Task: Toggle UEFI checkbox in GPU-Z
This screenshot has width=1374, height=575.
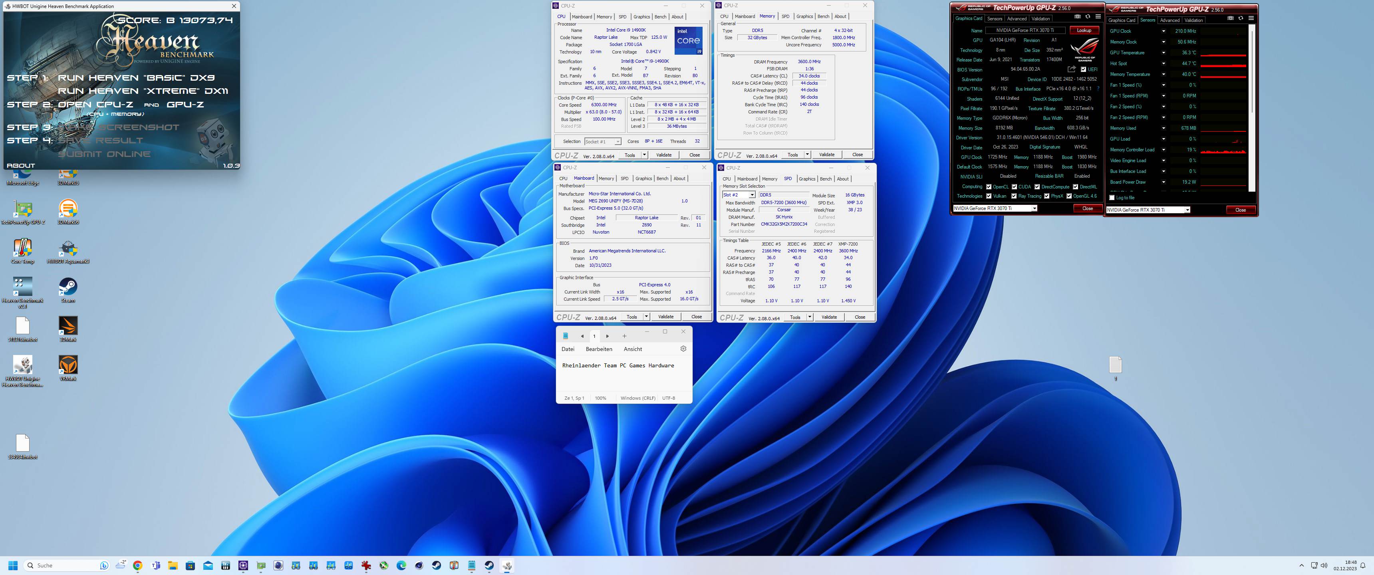Action: 1083,69
